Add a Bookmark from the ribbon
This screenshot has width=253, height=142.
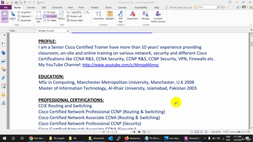click(24, 21)
